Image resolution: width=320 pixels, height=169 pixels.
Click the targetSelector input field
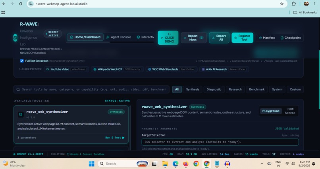[x=220, y=142]
